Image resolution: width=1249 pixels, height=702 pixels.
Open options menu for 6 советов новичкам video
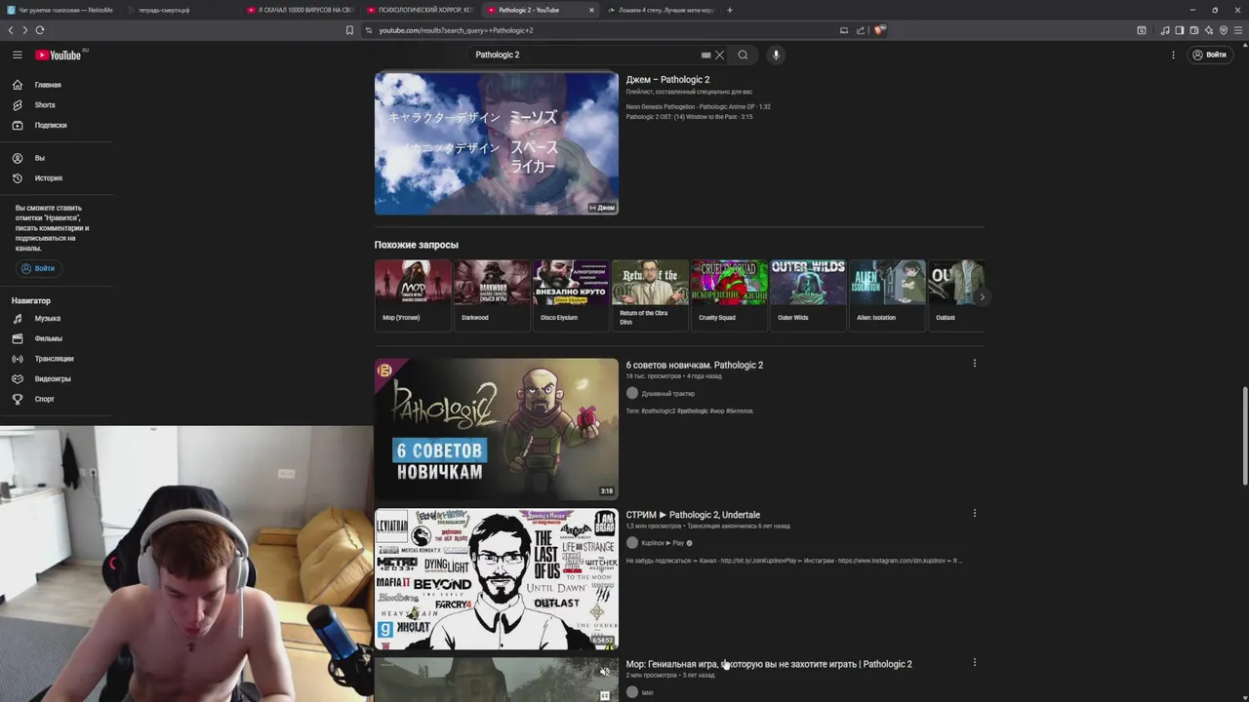point(974,364)
